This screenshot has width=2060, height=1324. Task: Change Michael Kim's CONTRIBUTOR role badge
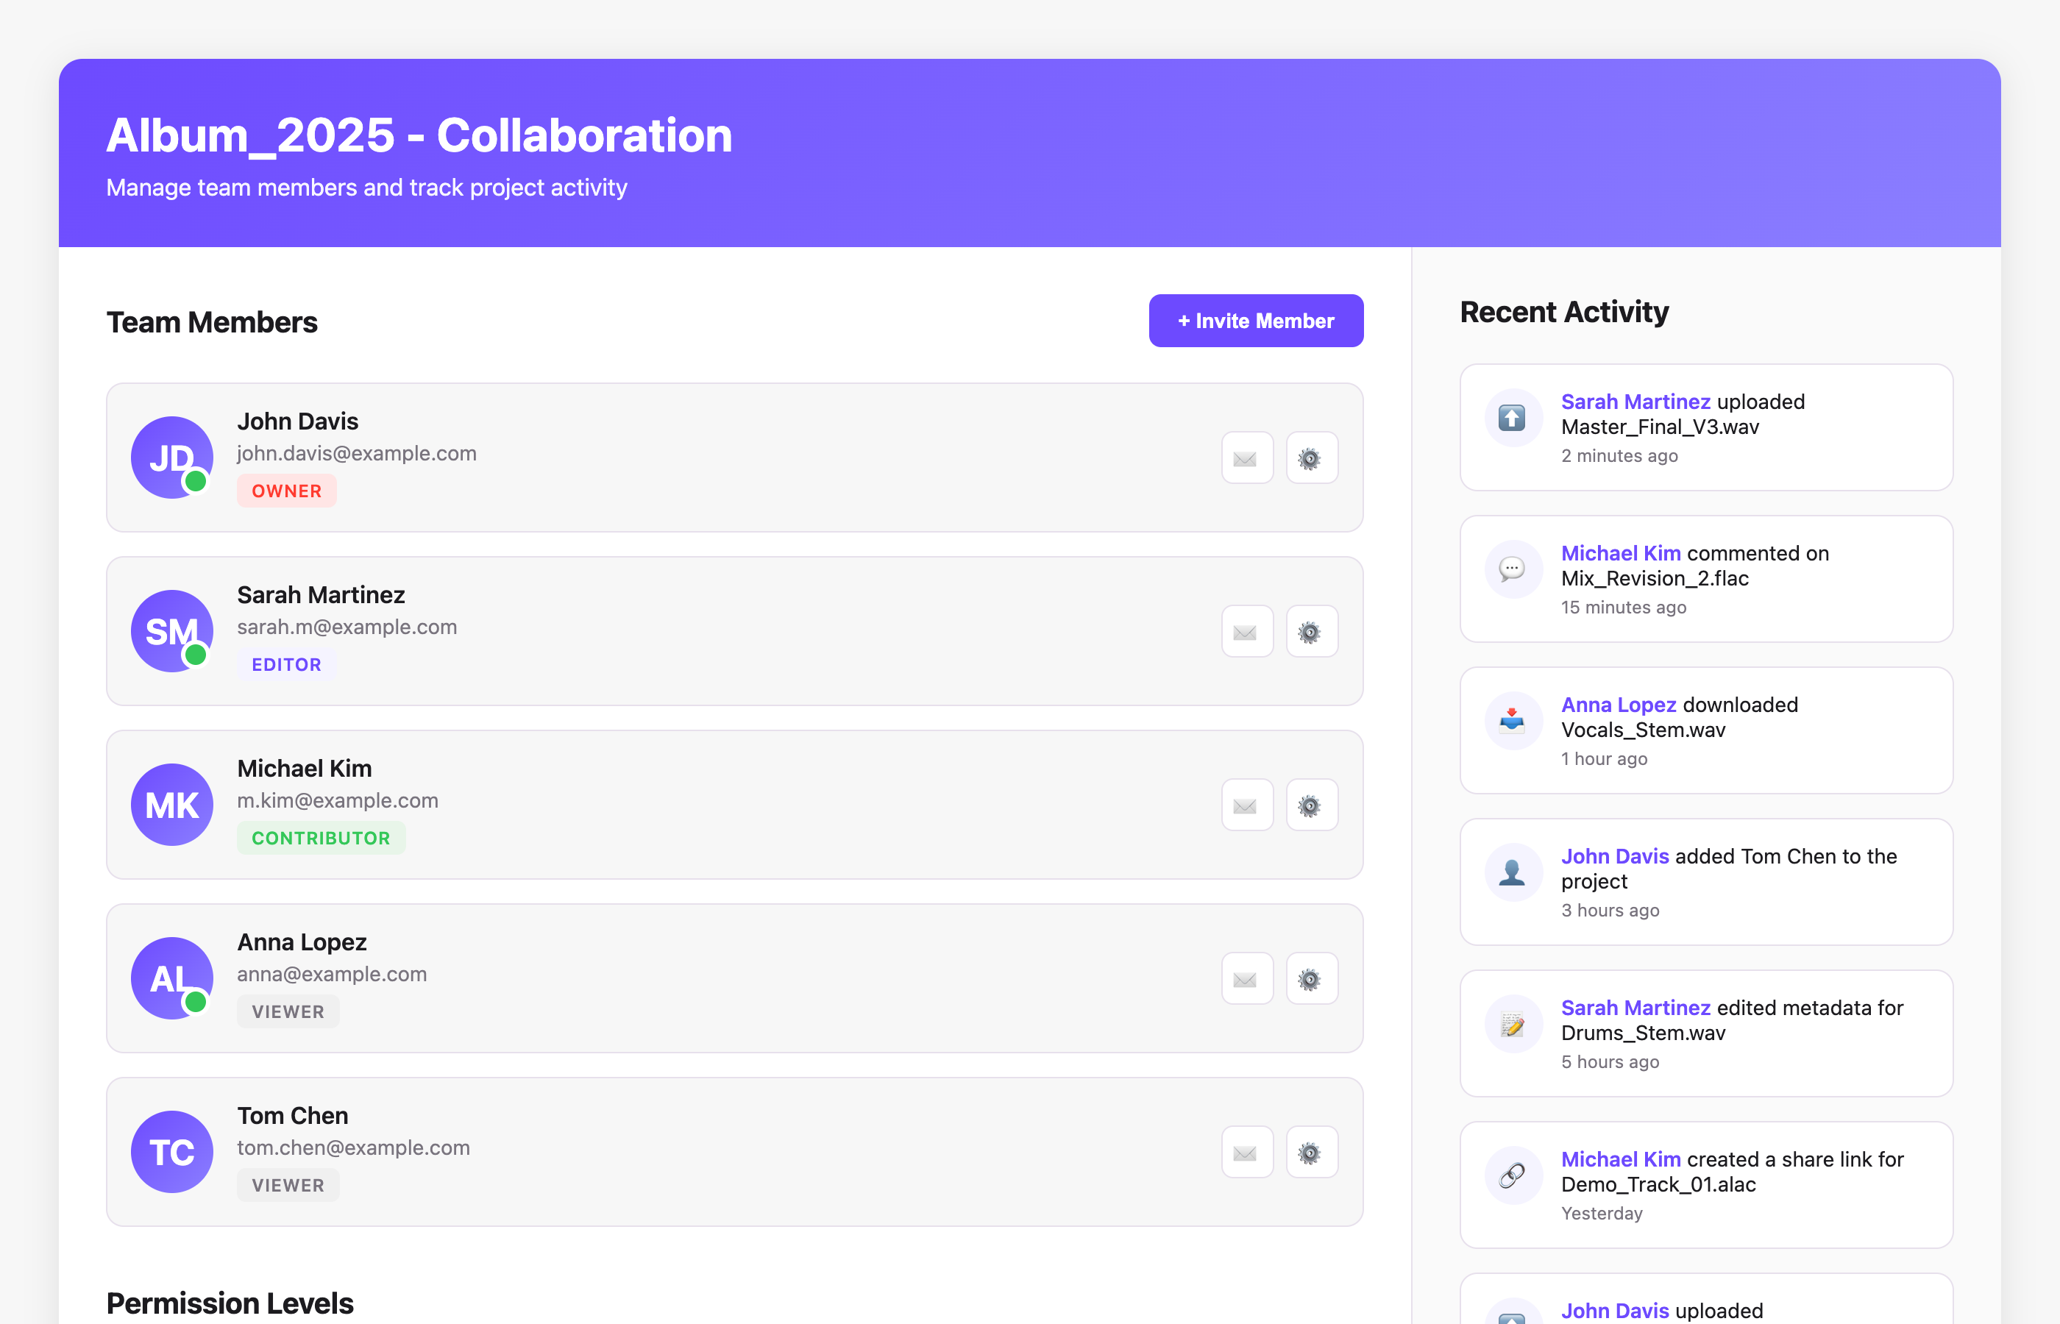[321, 839]
